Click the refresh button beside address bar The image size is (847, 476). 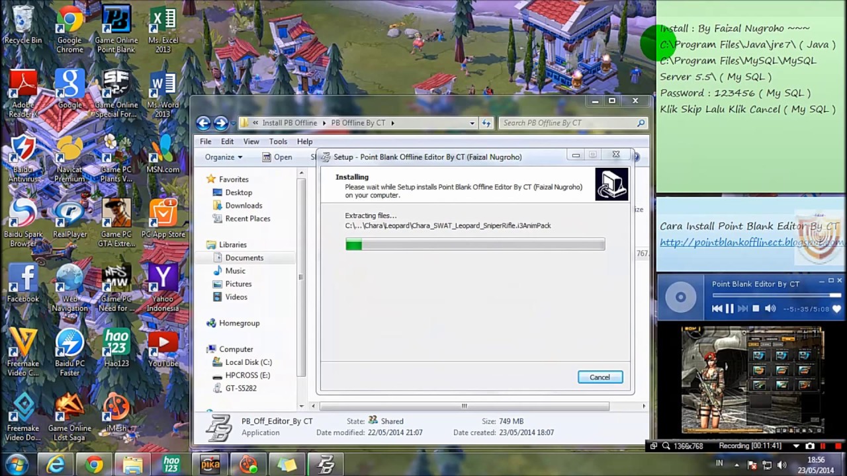(486, 123)
